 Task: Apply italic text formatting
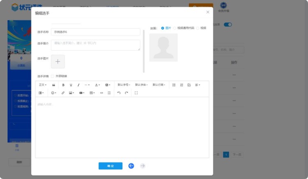(78, 85)
